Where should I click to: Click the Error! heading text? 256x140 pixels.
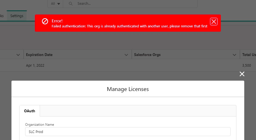[x=57, y=21]
